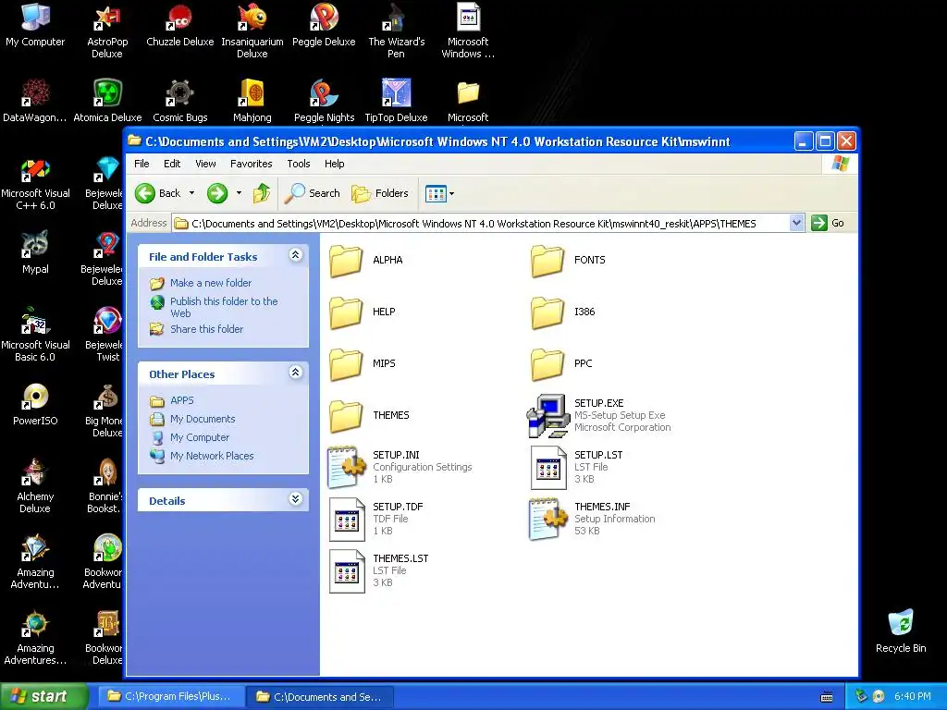
Task: Click Share this folder link
Action: coord(206,329)
